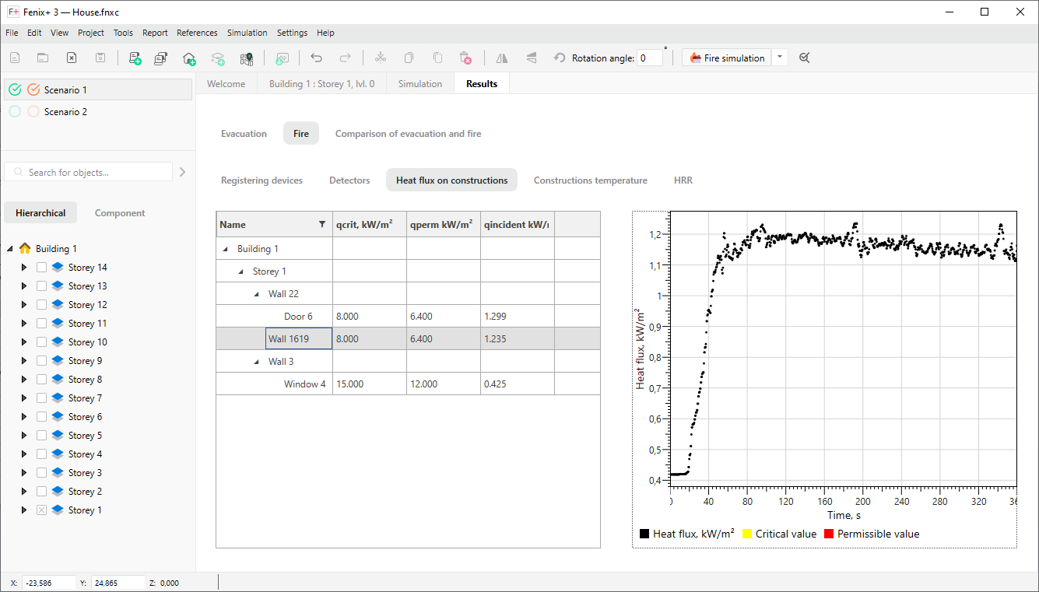Image resolution: width=1039 pixels, height=592 pixels.
Task: Open the References menu
Action: [197, 33]
